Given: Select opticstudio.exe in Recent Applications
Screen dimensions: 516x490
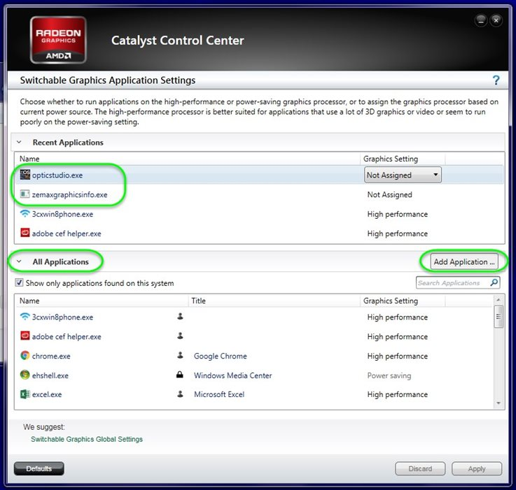Looking at the screenshot, I should [57, 175].
